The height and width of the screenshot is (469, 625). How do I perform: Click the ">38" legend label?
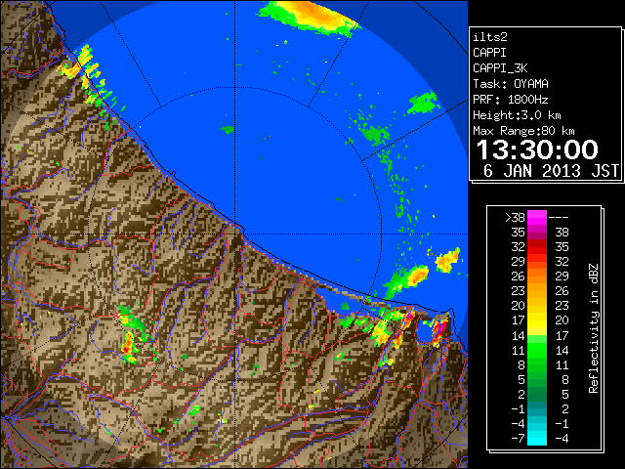pos(515,218)
